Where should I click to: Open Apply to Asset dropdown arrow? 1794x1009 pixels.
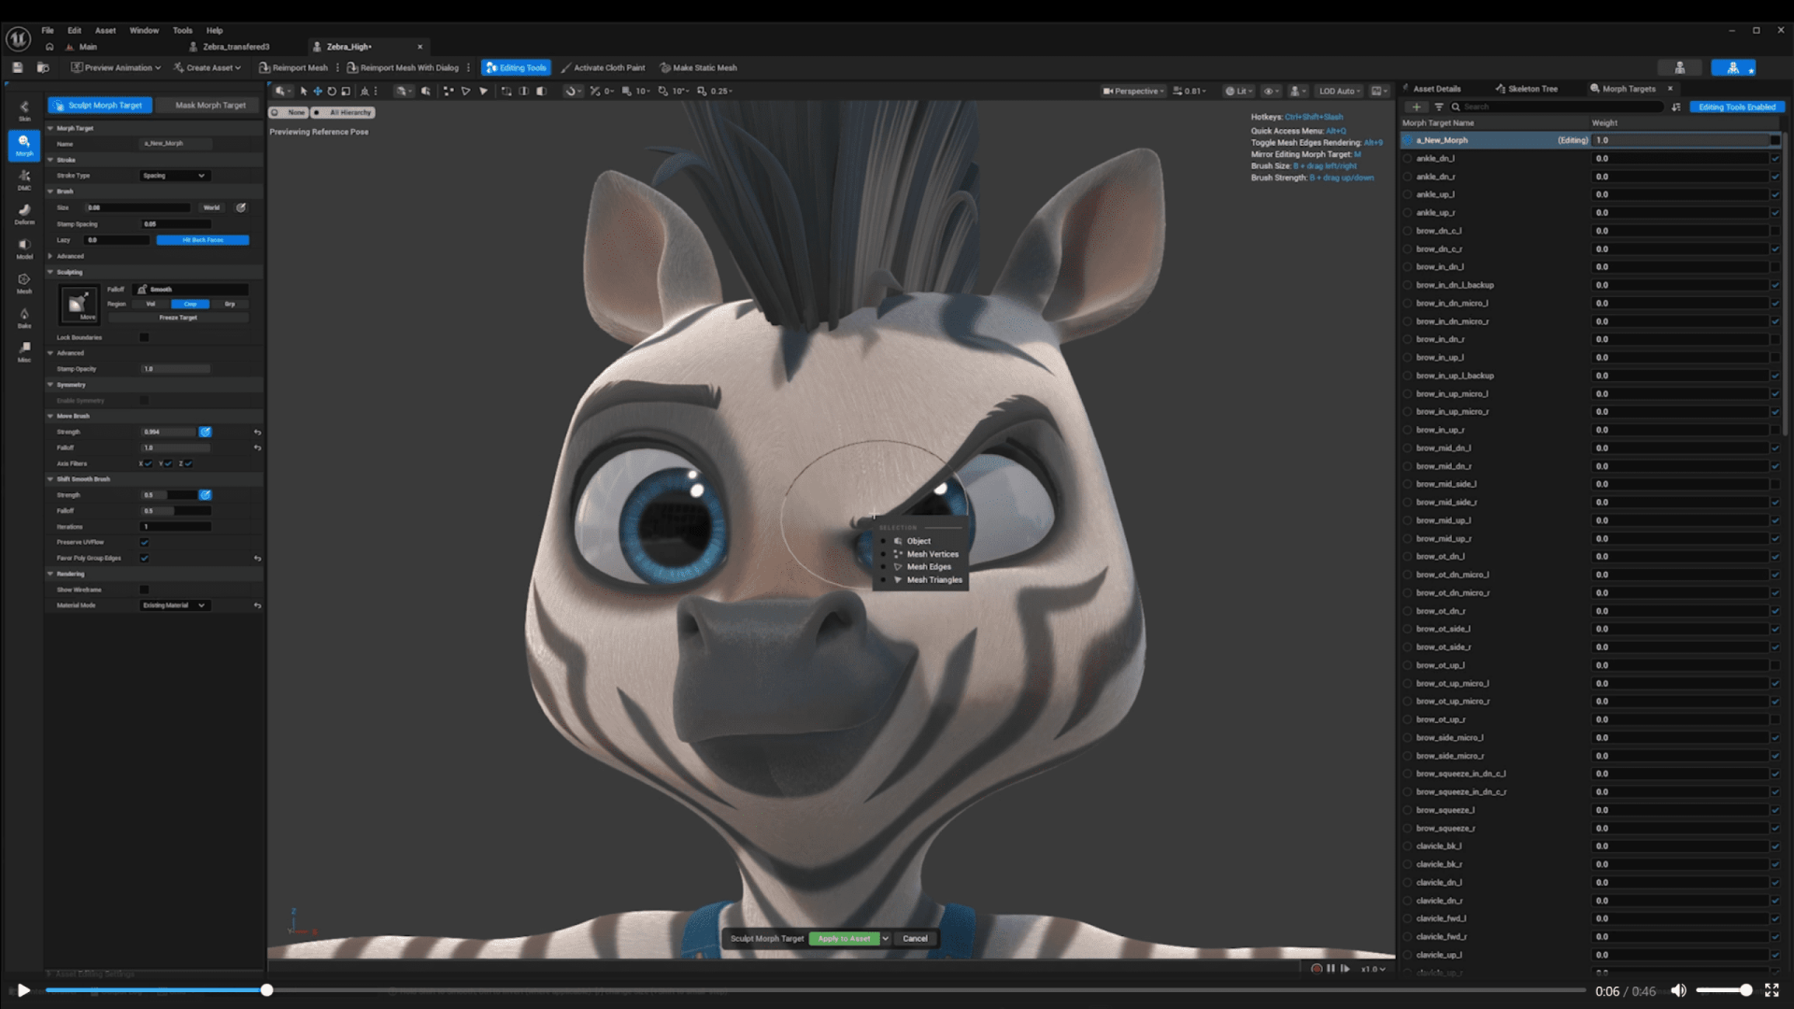[x=886, y=939]
